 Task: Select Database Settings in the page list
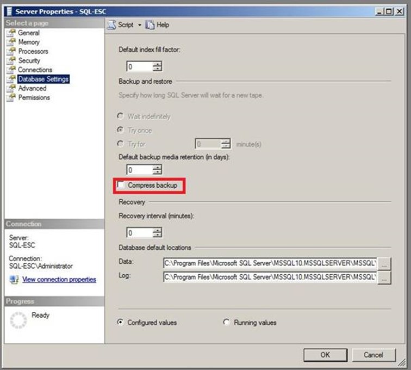(43, 79)
